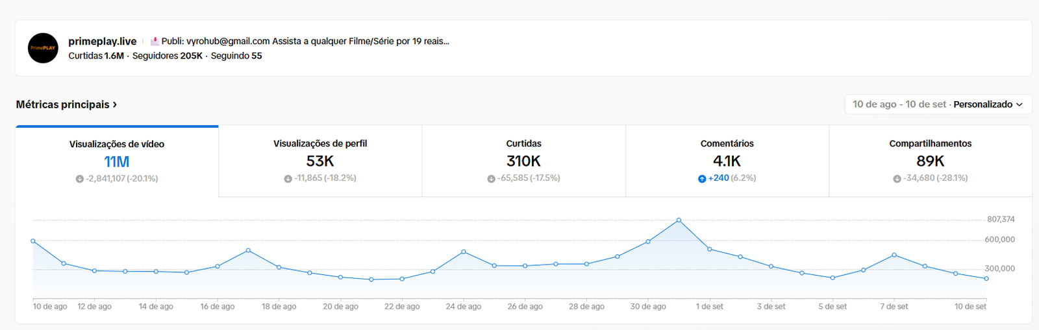Select the Curtidas metric tab
Screen dimensions: 1039x330
(523, 161)
